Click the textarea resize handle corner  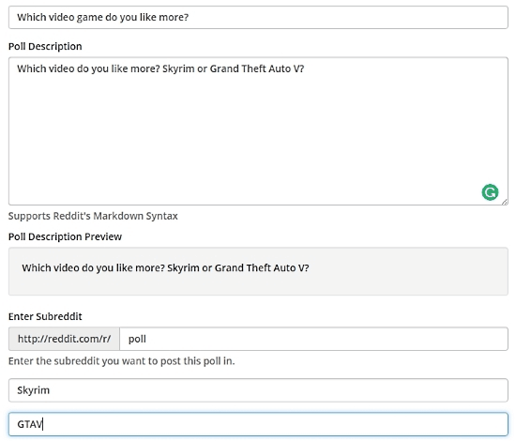pyautogui.click(x=505, y=202)
